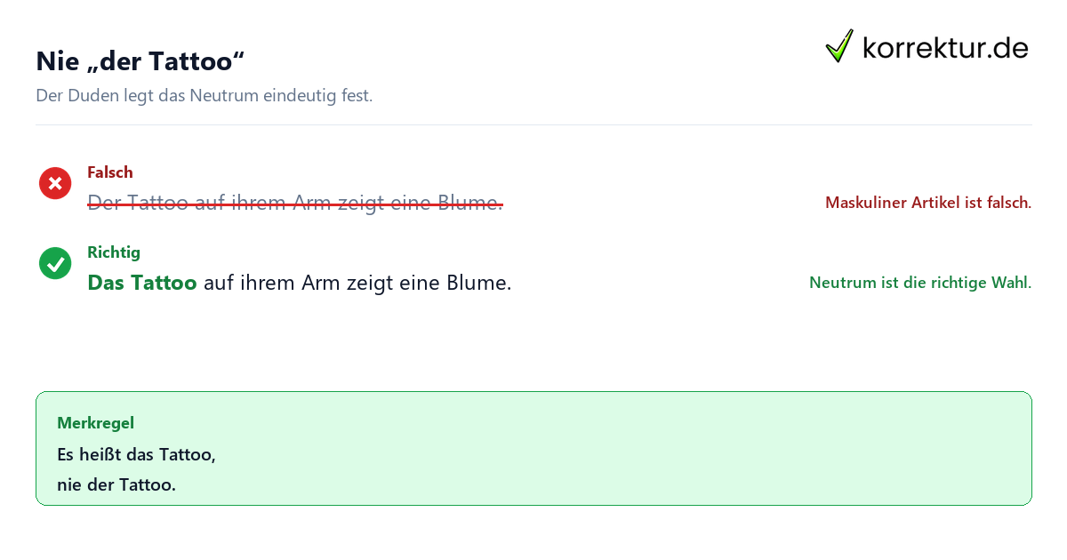1067x560 pixels.
Task: Click the horizontal divider under the subtitle
Action: [533, 124]
